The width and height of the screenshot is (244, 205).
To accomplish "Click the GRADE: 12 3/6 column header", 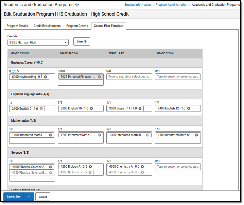I will pos(165,53).
